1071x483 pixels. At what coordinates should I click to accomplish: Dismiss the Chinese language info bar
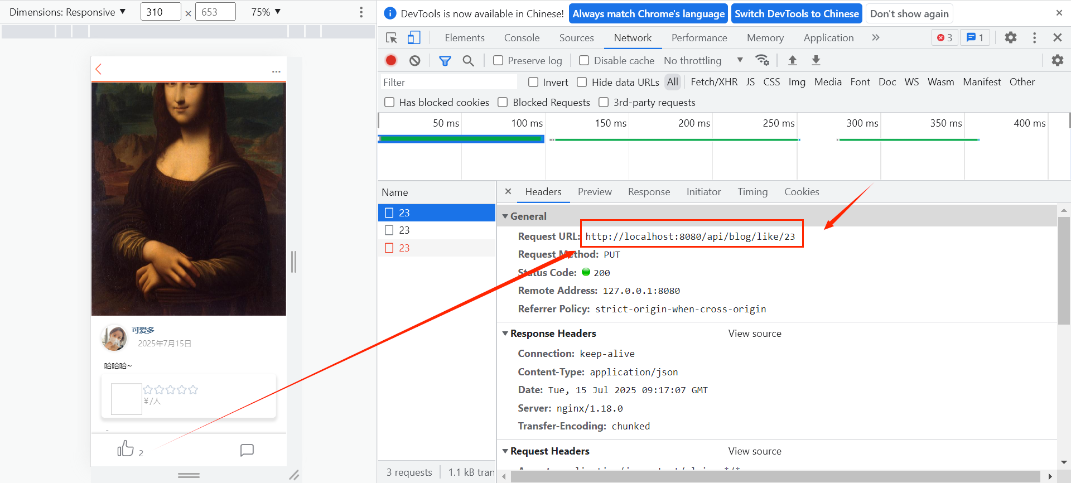[x=1059, y=13]
